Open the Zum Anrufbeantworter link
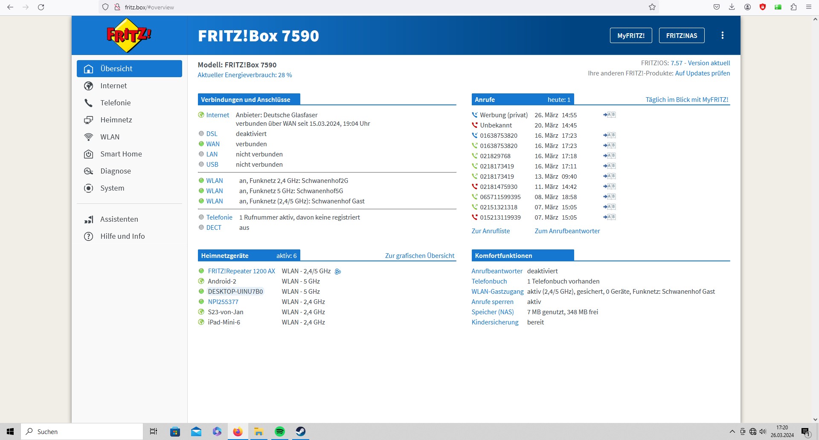This screenshot has width=819, height=440. pos(567,231)
